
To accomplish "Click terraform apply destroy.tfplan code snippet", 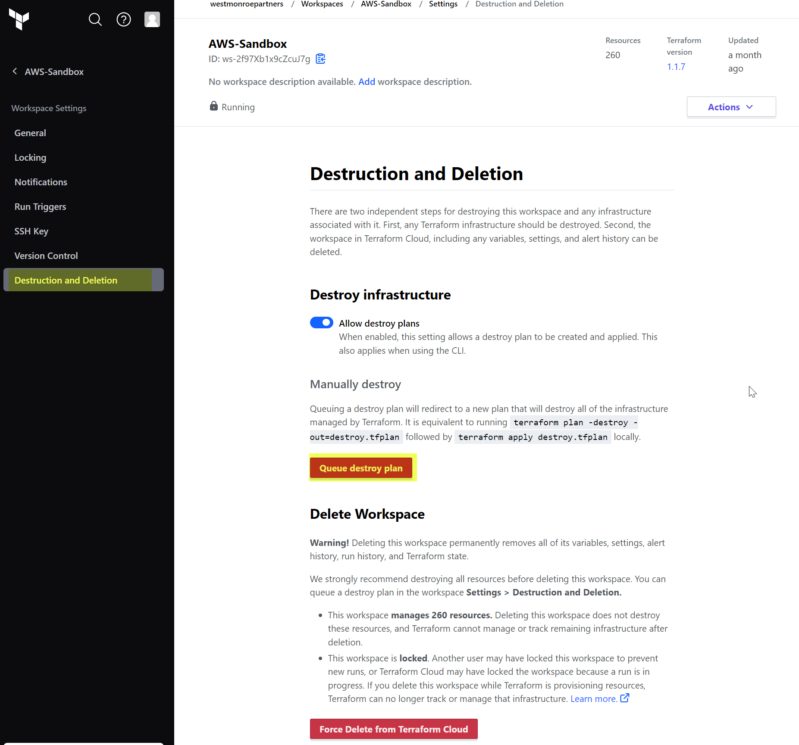I will point(533,437).
